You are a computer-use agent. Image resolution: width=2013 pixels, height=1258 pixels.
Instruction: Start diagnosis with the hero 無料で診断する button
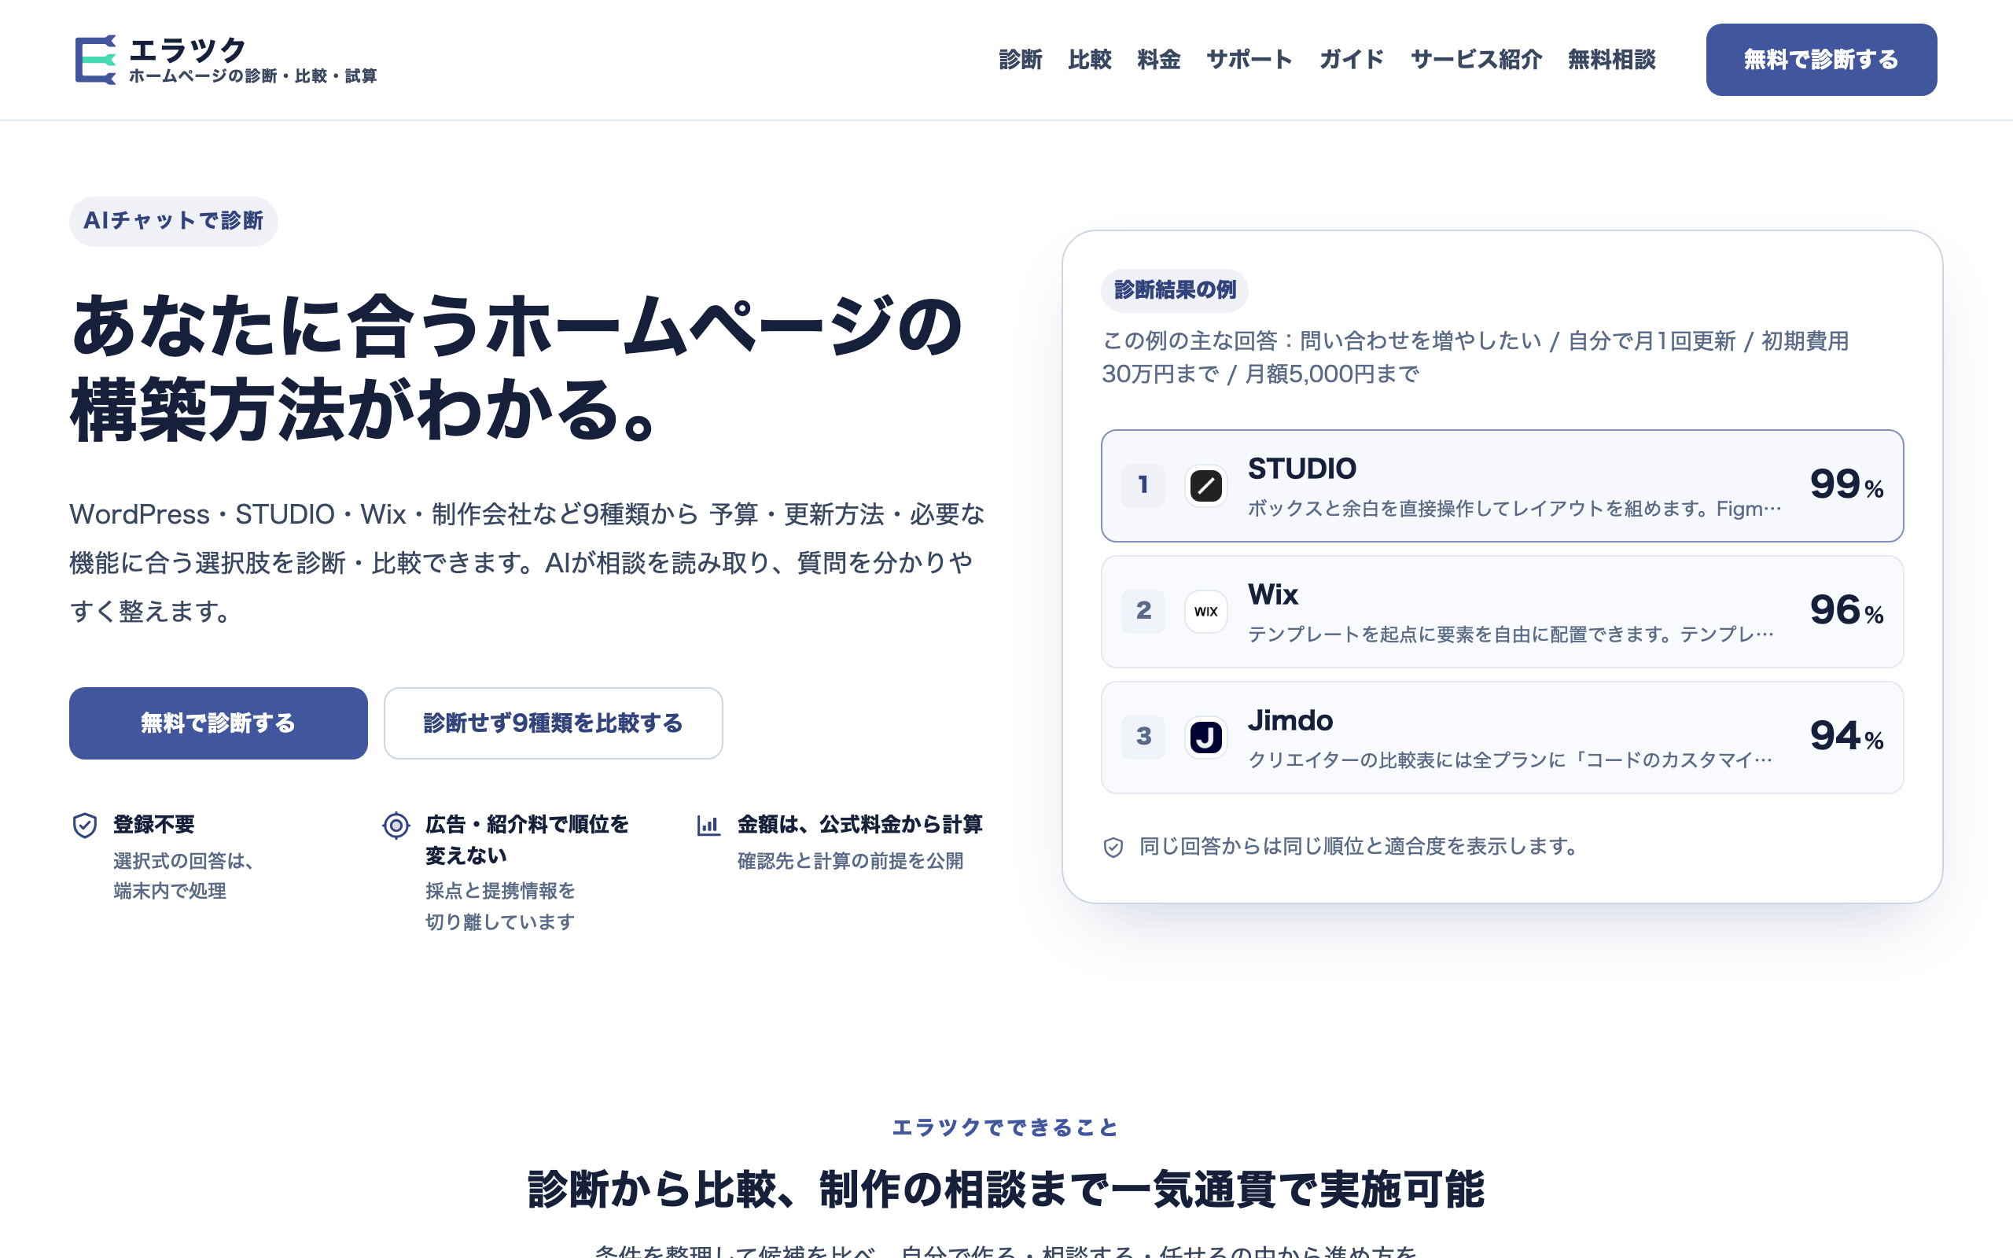click(x=218, y=723)
